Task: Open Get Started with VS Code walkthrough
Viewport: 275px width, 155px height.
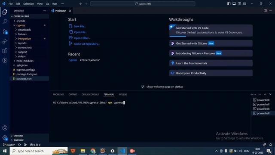Action: (x=211, y=31)
